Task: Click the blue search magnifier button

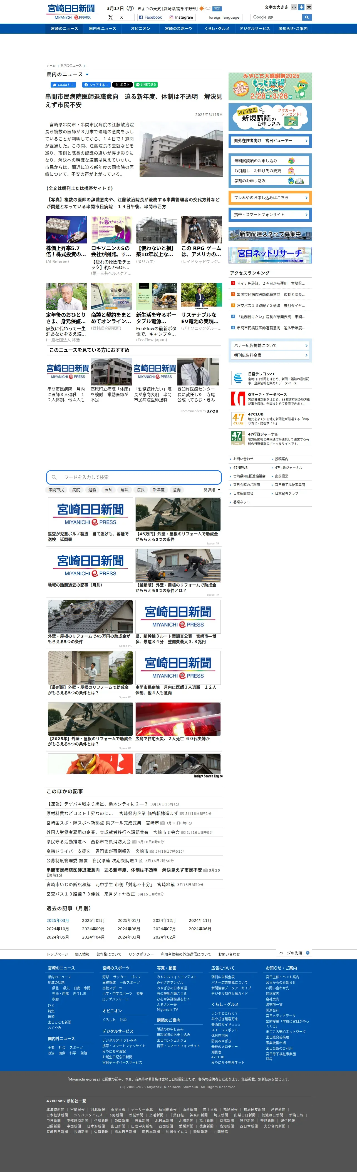Action: point(306,17)
